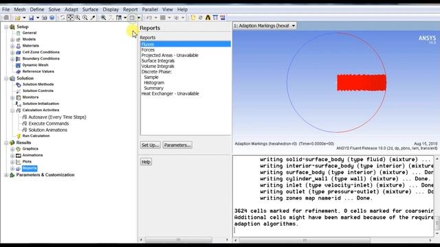This screenshot has width=440, height=247.
Task: Click the Help button in task page
Action: click(146, 162)
